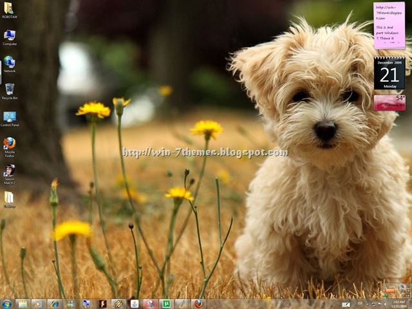Open Action Center flag icon
Viewport: 412px width, 309px height.
380,304
